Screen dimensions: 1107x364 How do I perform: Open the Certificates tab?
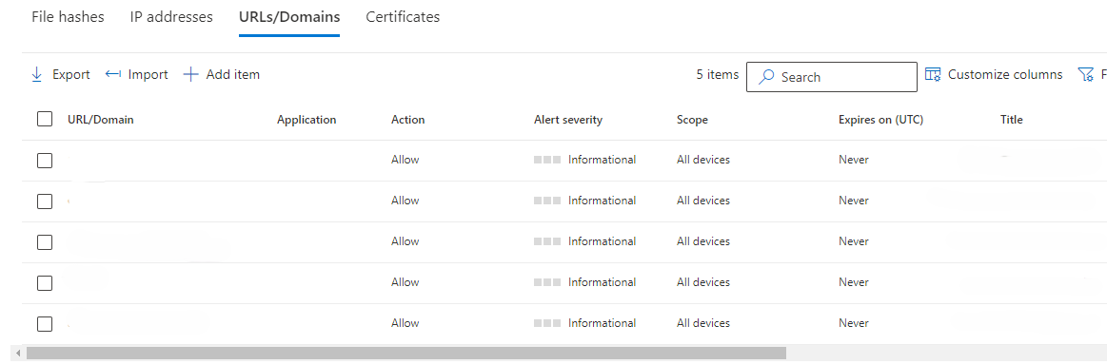coord(403,17)
